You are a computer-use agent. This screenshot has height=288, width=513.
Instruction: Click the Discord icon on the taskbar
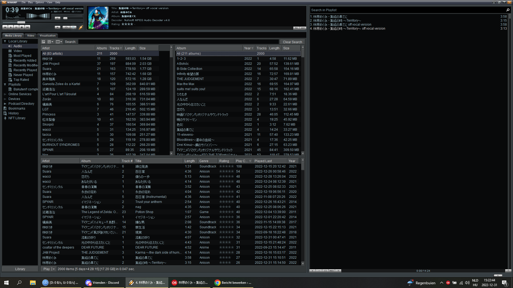point(88,283)
